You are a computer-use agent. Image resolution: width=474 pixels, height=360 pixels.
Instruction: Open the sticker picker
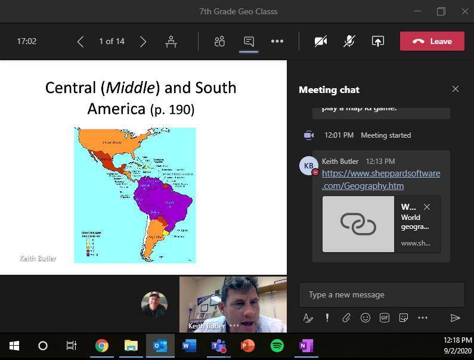coord(404,318)
